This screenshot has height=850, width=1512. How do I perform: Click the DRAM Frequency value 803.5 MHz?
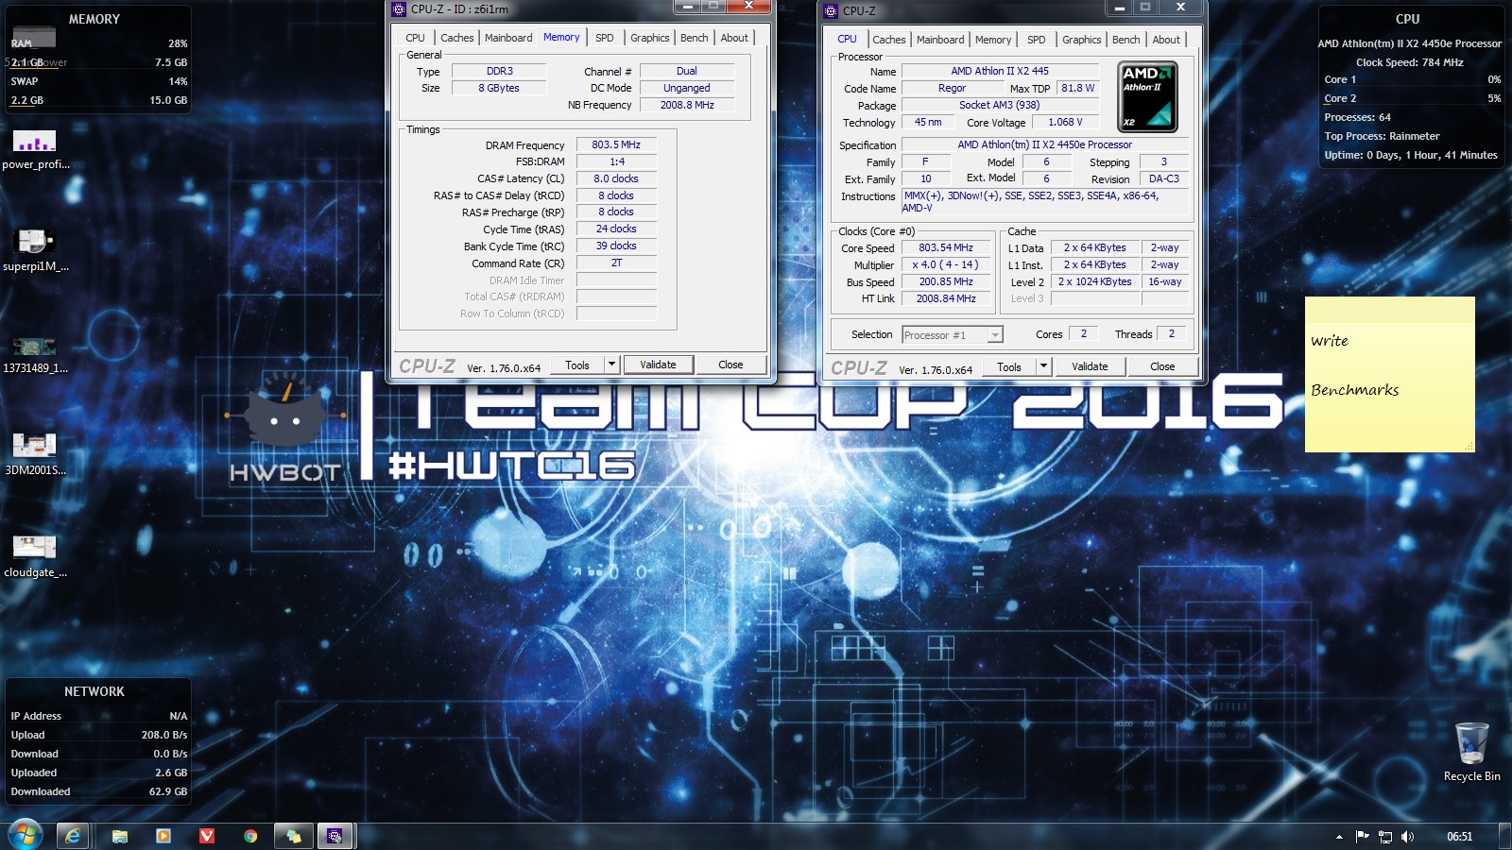click(x=616, y=145)
